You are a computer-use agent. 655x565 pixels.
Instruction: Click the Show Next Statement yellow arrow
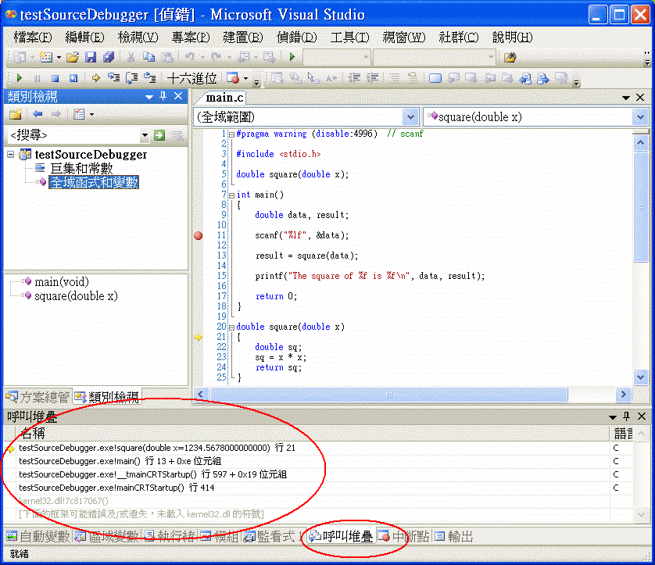tap(95, 78)
